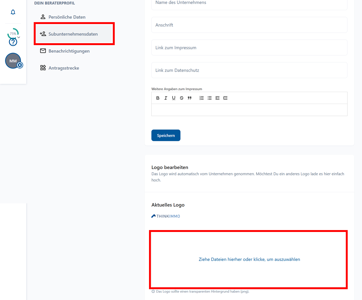This screenshot has width=362, height=300.
Task: Open Antragsstrecke menu item
Action: coord(64,68)
